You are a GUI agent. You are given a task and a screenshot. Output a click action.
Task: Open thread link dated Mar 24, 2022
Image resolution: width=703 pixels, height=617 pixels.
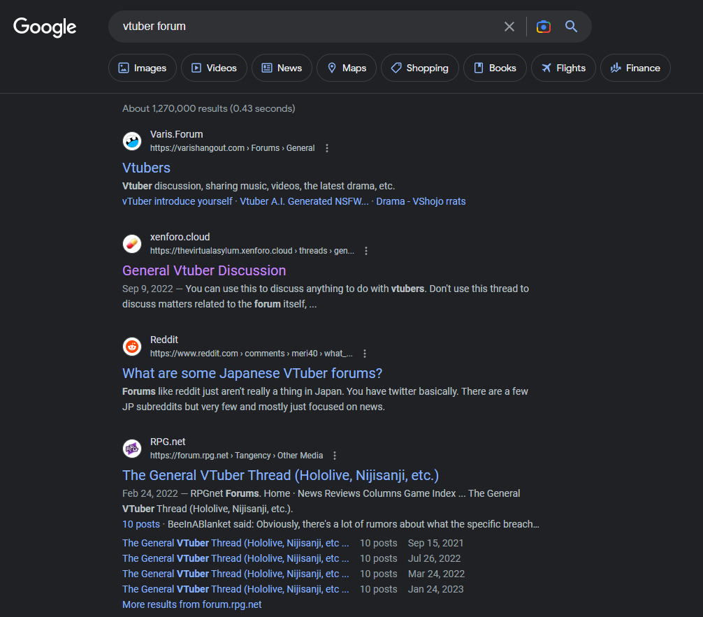coord(235,574)
